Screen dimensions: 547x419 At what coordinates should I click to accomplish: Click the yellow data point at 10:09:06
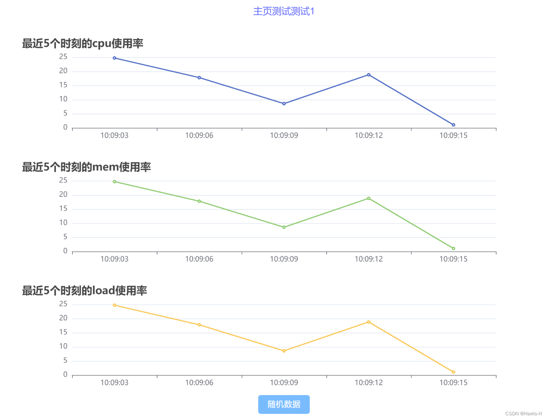click(199, 324)
